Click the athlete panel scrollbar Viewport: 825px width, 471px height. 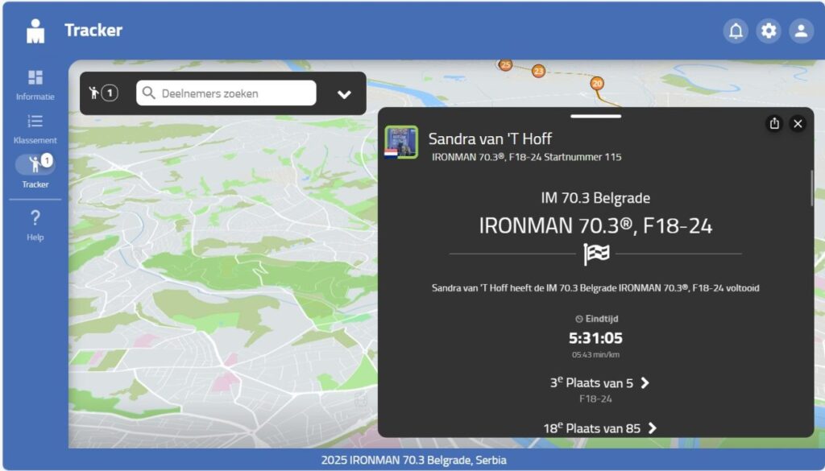(811, 188)
